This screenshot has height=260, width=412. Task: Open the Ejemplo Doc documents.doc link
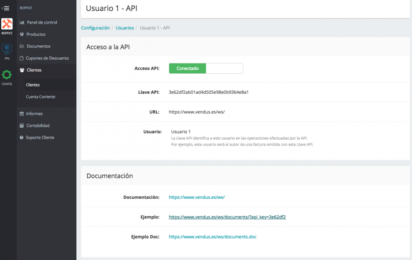[x=212, y=236]
